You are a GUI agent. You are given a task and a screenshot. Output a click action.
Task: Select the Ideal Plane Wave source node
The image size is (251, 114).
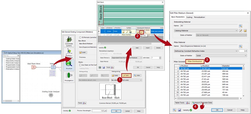coord(34,67)
